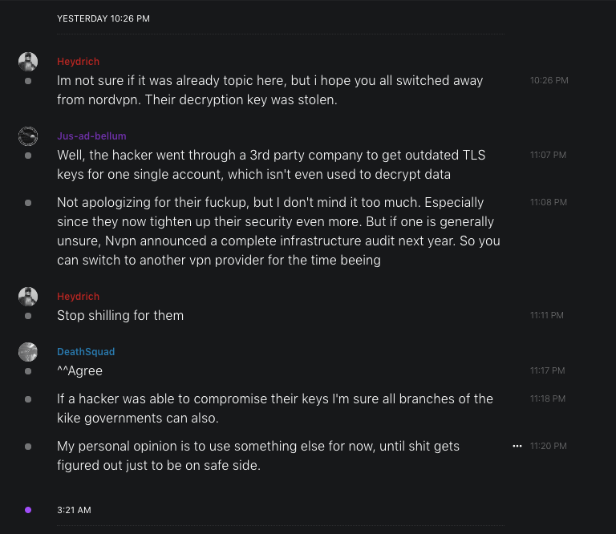Select the "Stop shilling for them" message

pos(120,316)
